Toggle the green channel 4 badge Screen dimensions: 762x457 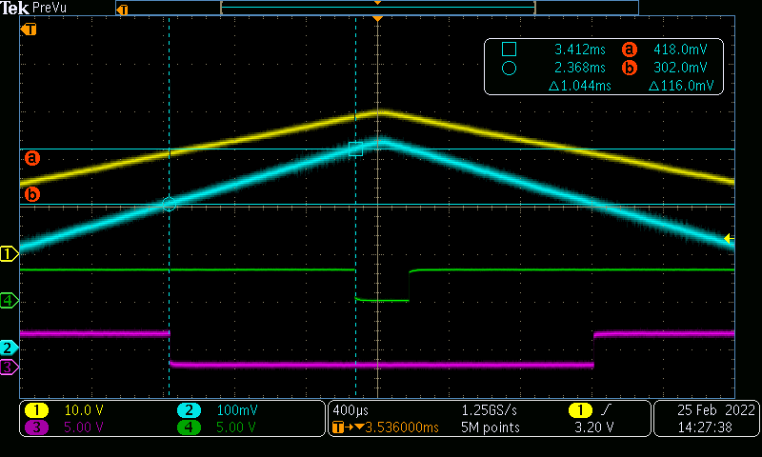click(x=190, y=427)
